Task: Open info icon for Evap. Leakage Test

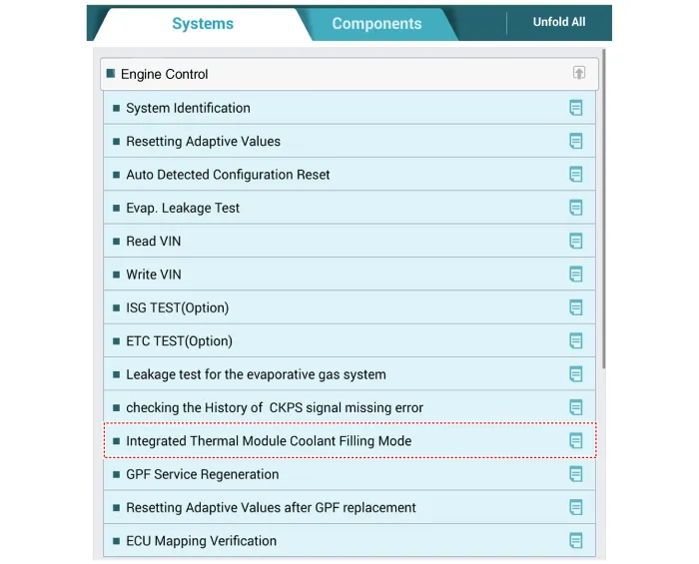Action: pyautogui.click(x=575, y=208)
